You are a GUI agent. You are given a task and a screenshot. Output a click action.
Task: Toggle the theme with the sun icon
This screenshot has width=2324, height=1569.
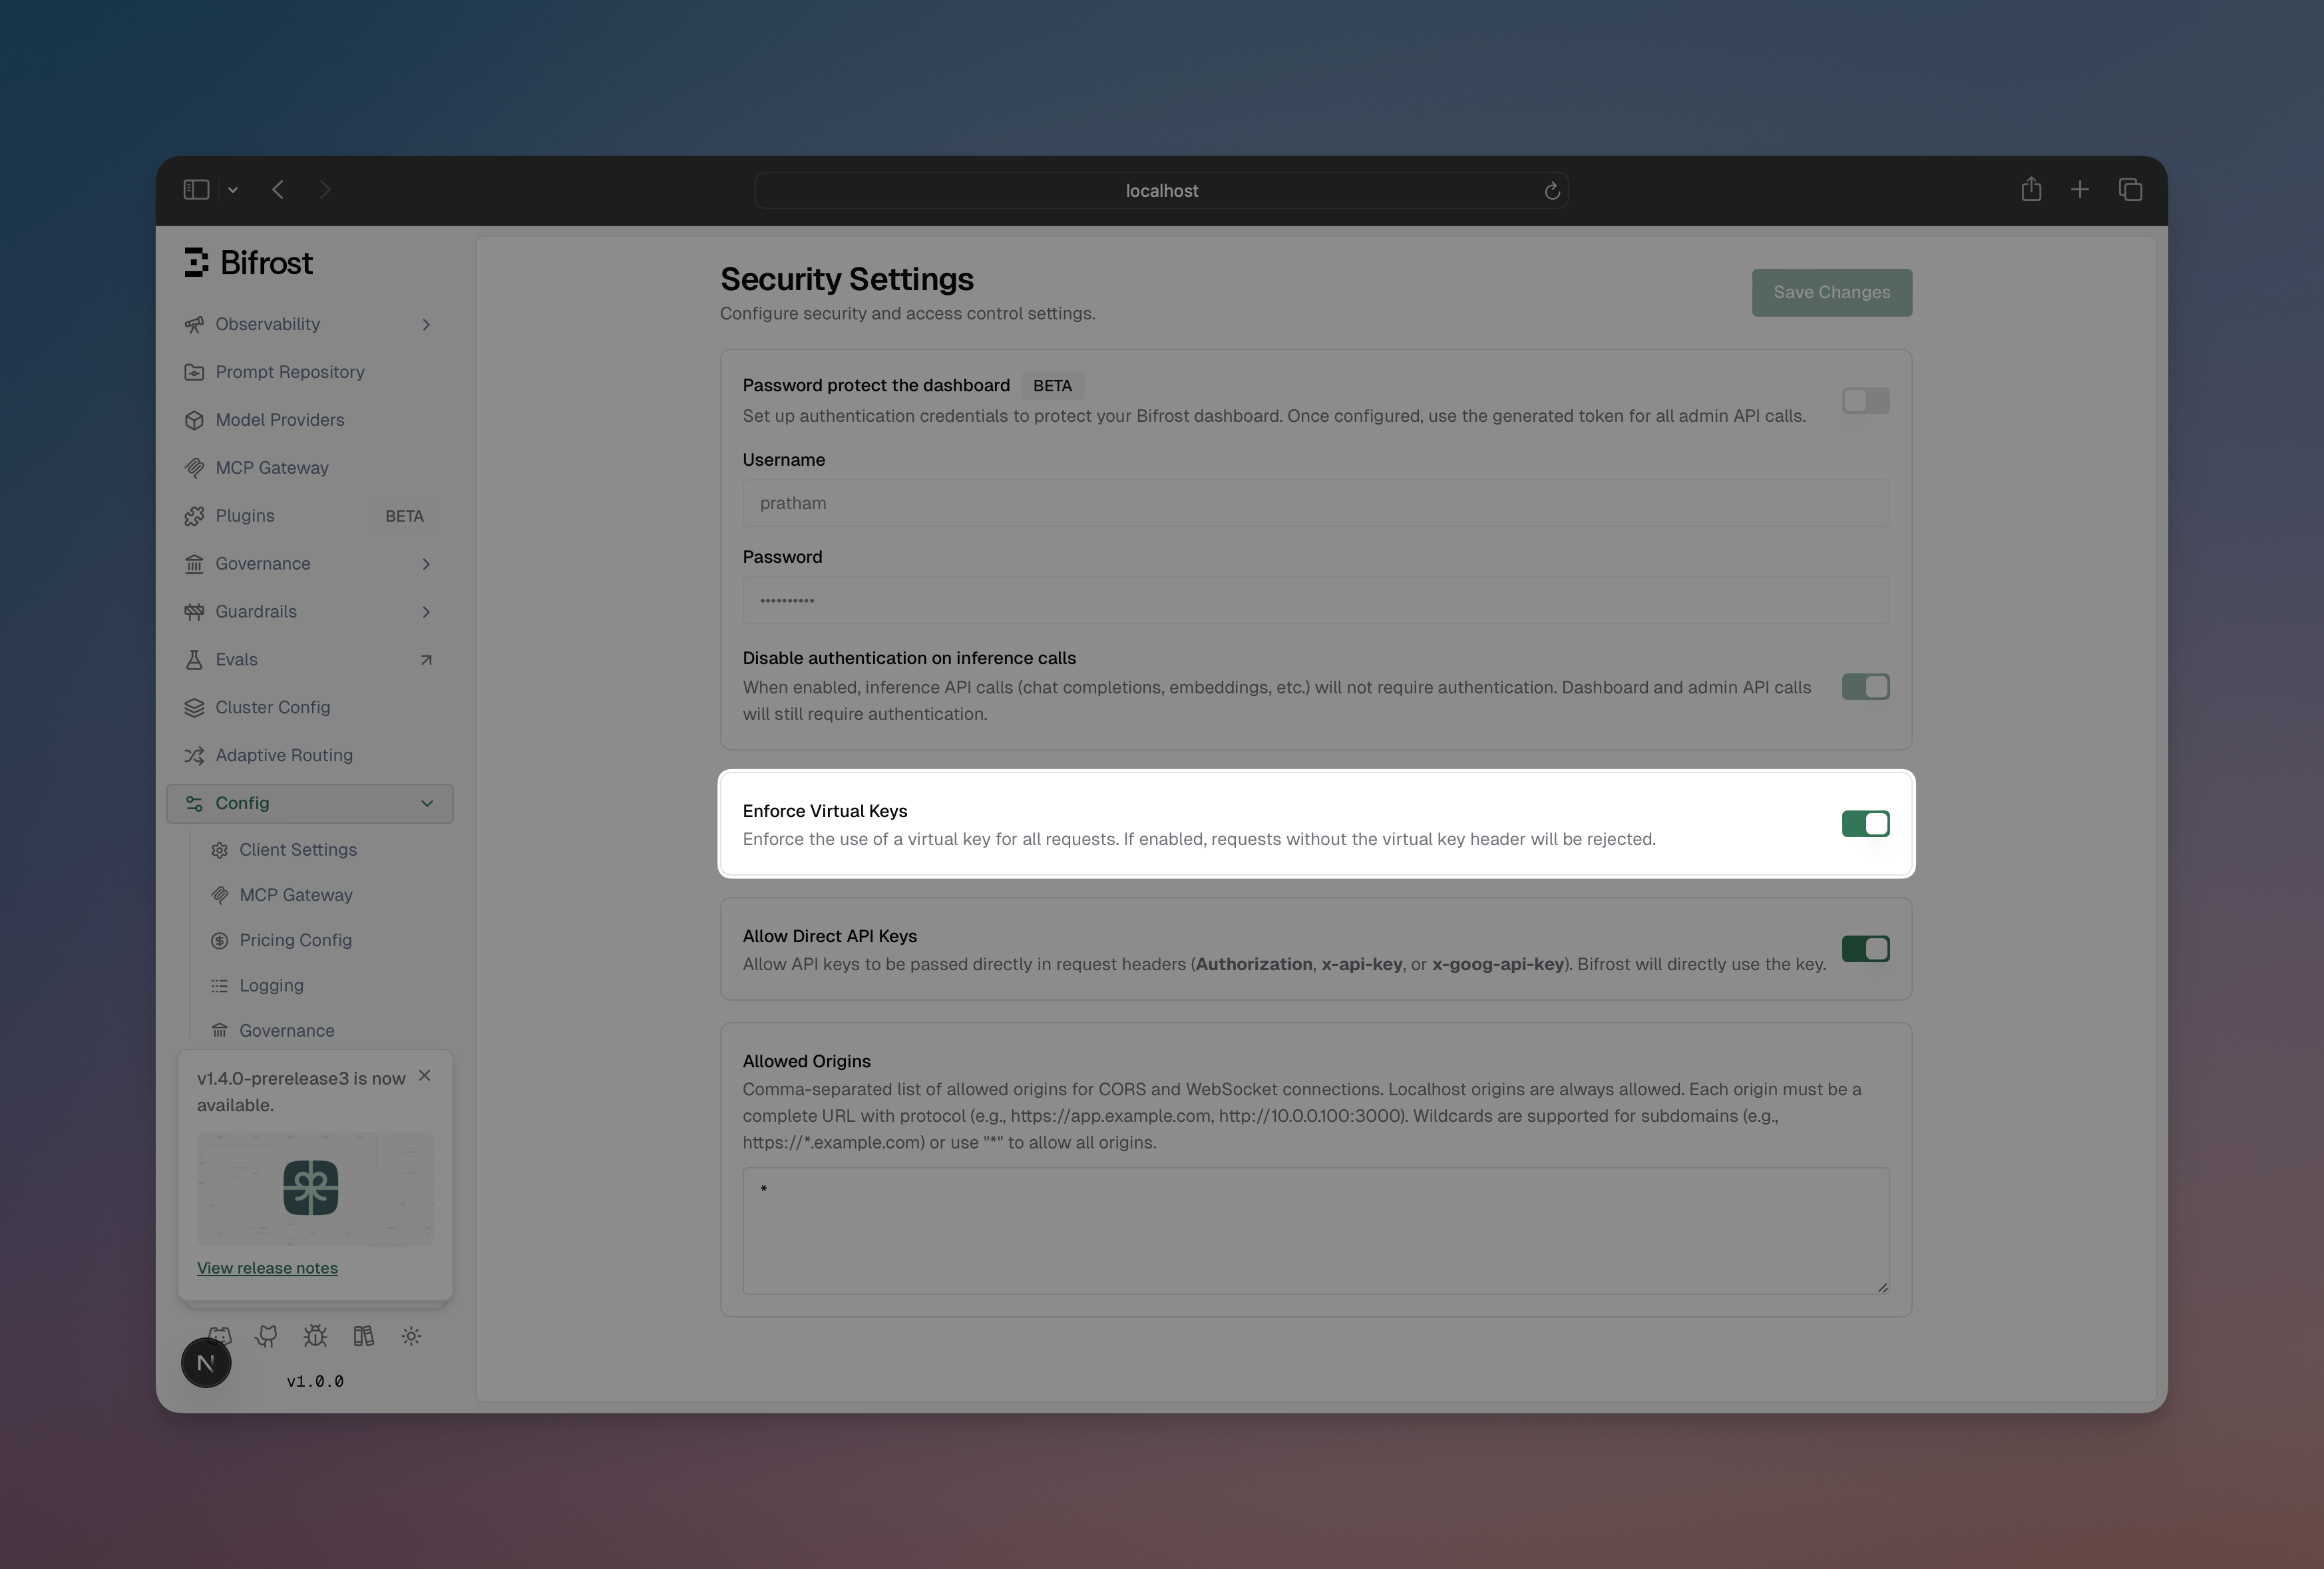tap(411, 1336)
